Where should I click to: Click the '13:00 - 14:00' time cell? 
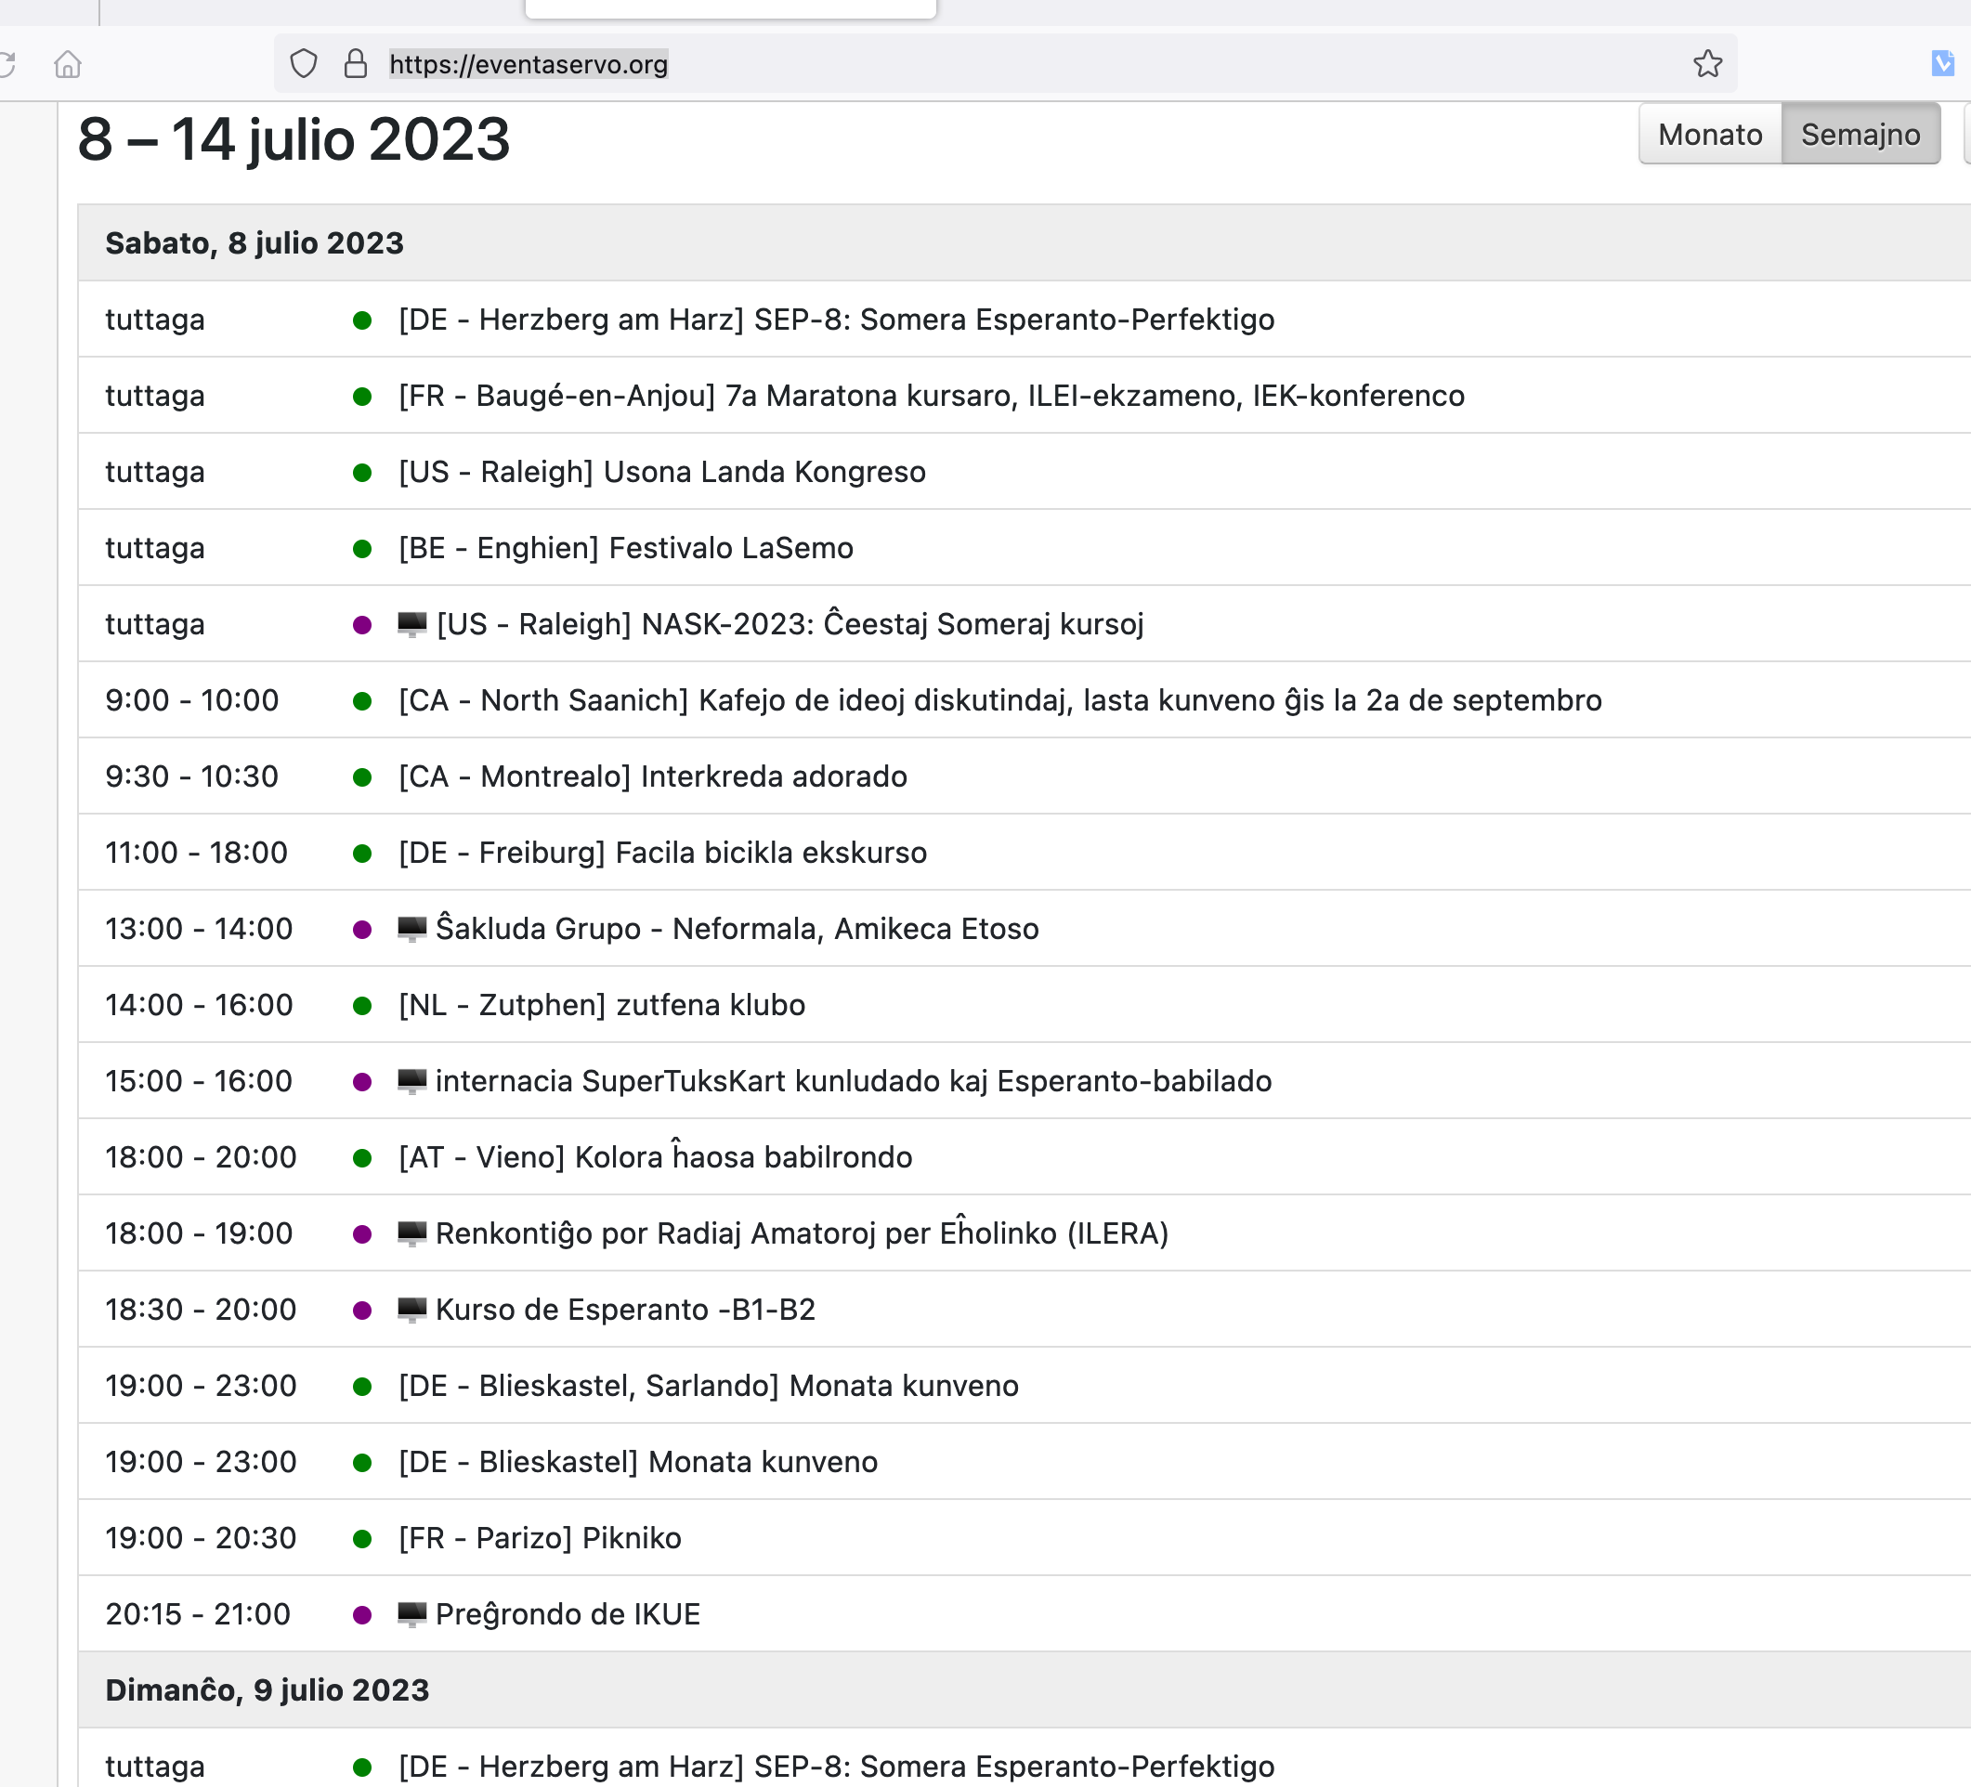(x=199, y=929)
